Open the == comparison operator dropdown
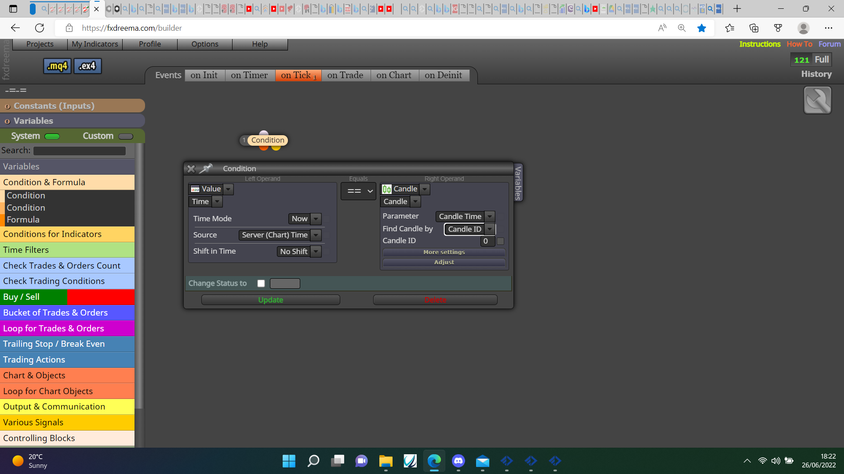 coord(359,191)
